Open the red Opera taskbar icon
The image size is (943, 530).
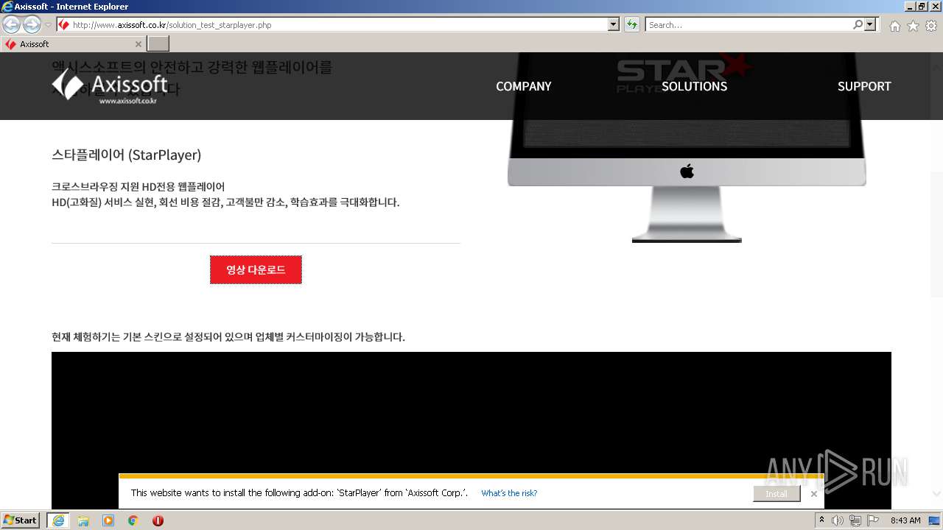(158, 520)
